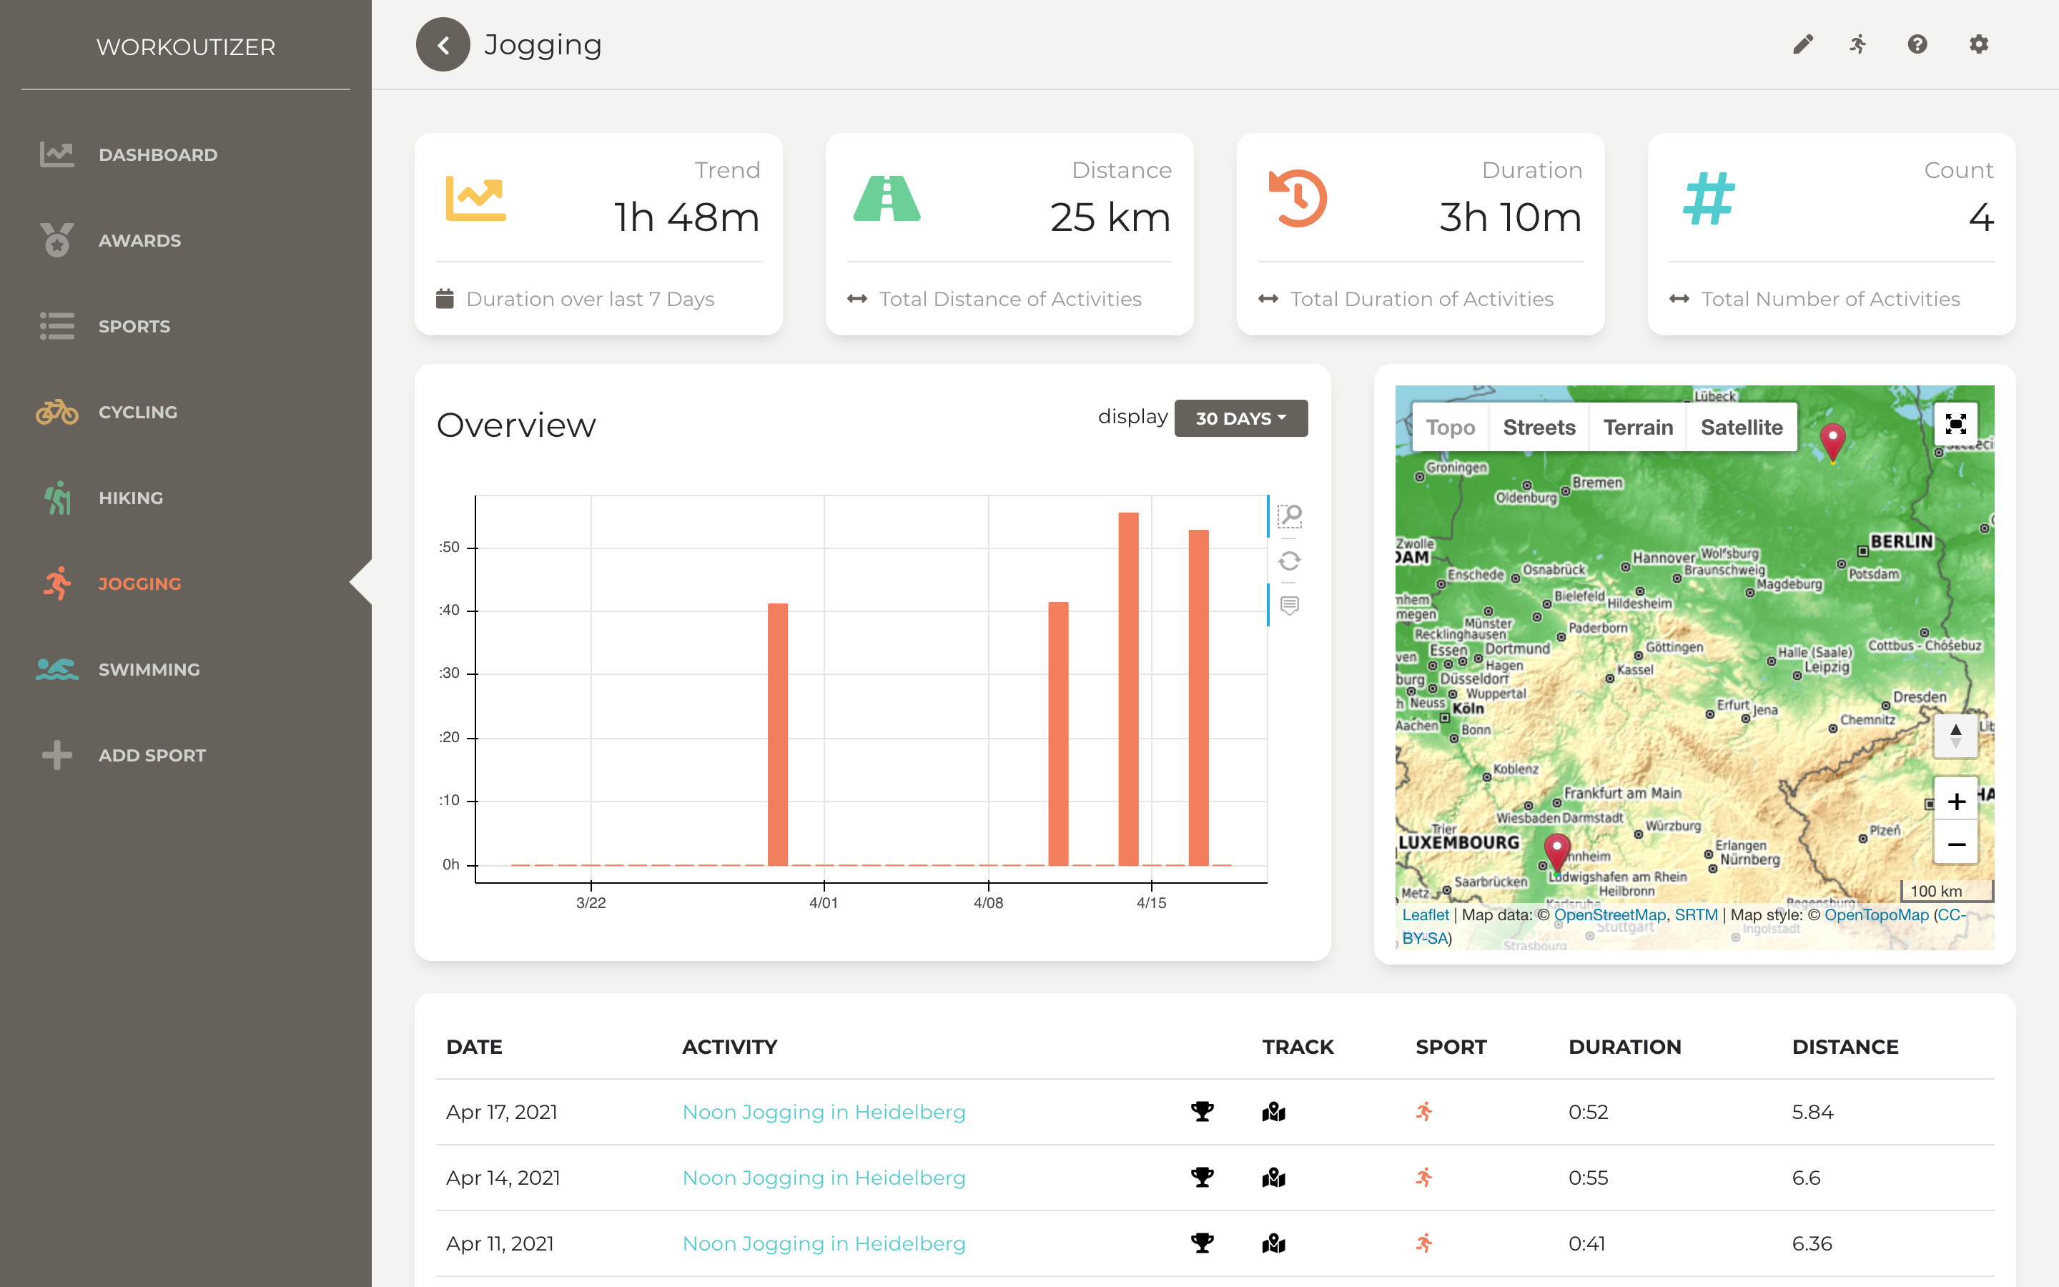
Task: Reset chart with the refresh icon
Action: 1290,561
